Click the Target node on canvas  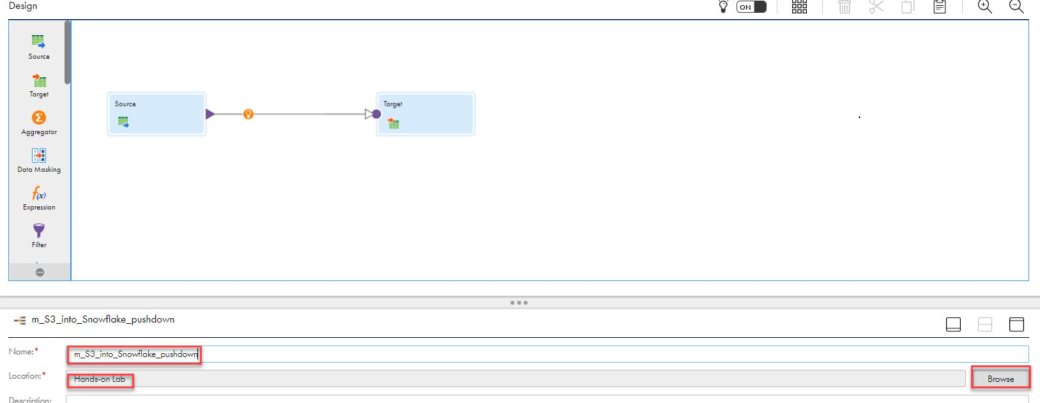pyautogui.click(x=426, y=114)
